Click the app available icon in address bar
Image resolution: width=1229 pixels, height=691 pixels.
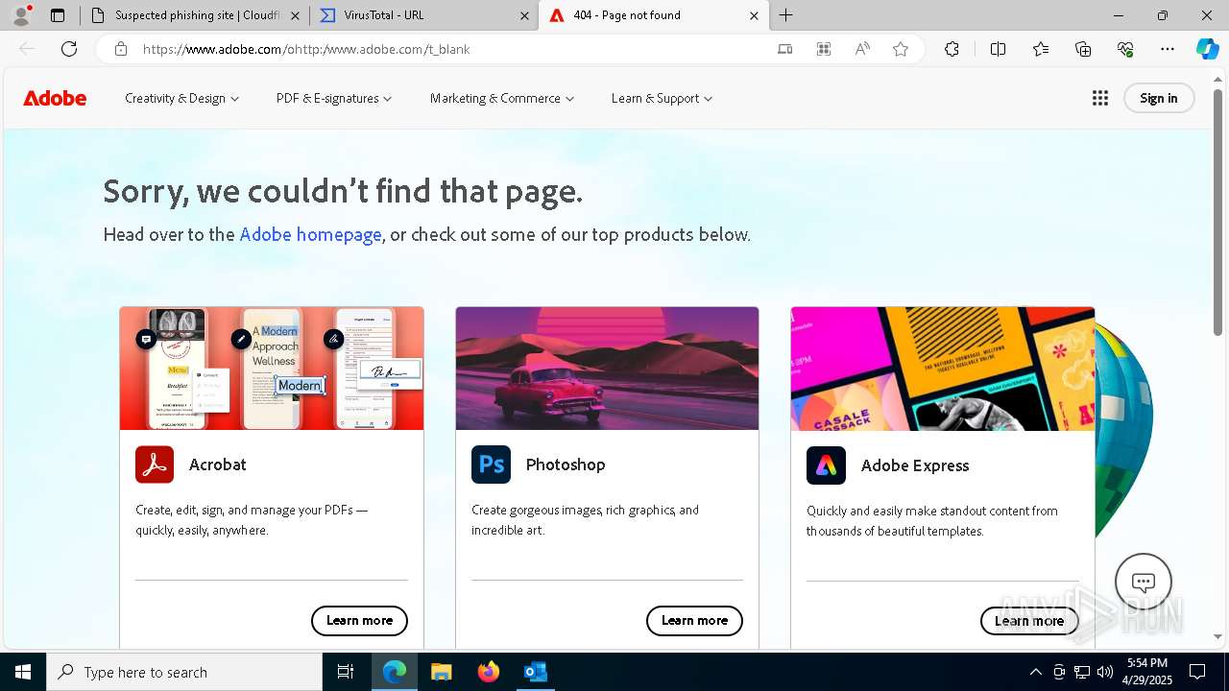(785, 49)
